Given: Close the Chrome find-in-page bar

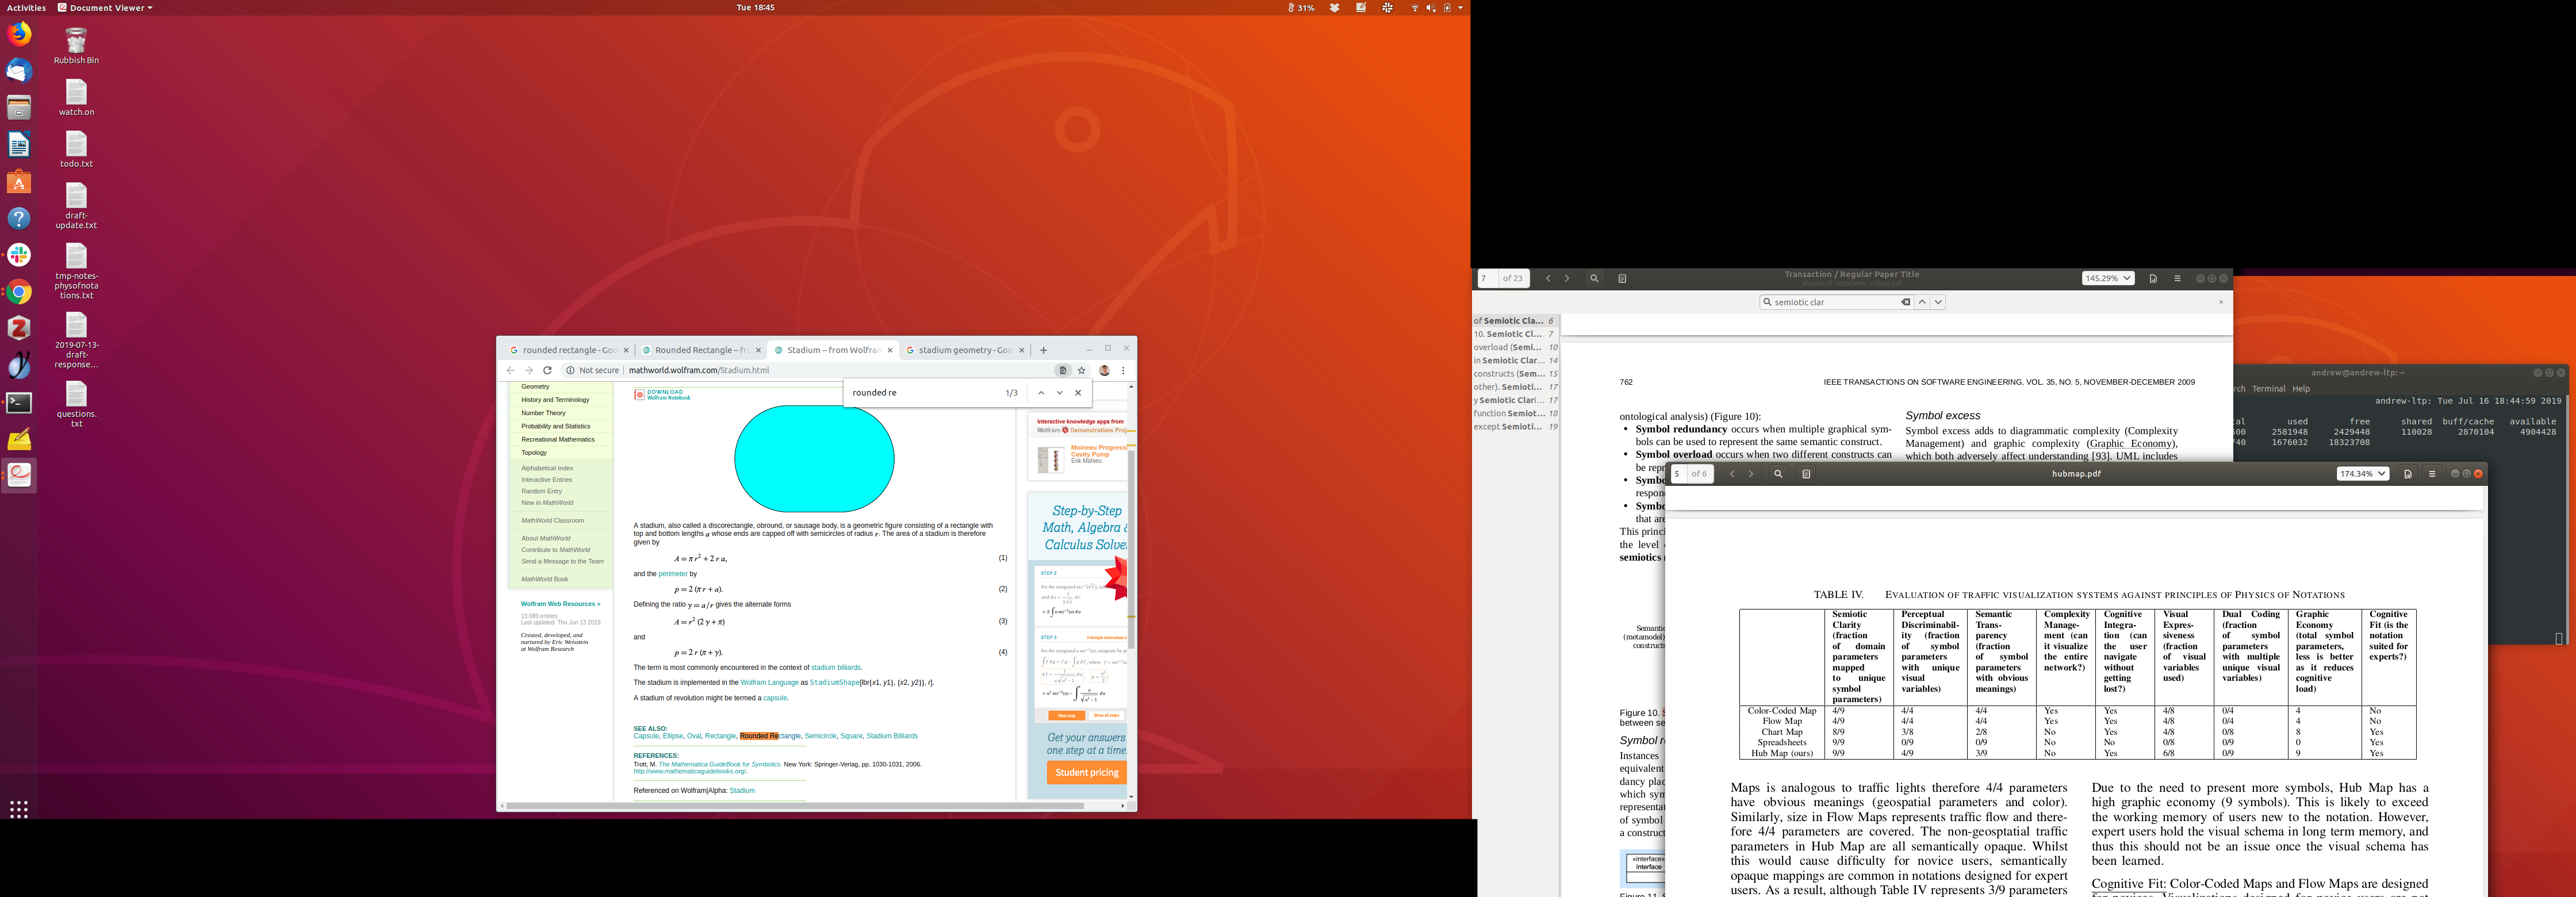Looking at the screenshot, I should (x=1078, y=393).
